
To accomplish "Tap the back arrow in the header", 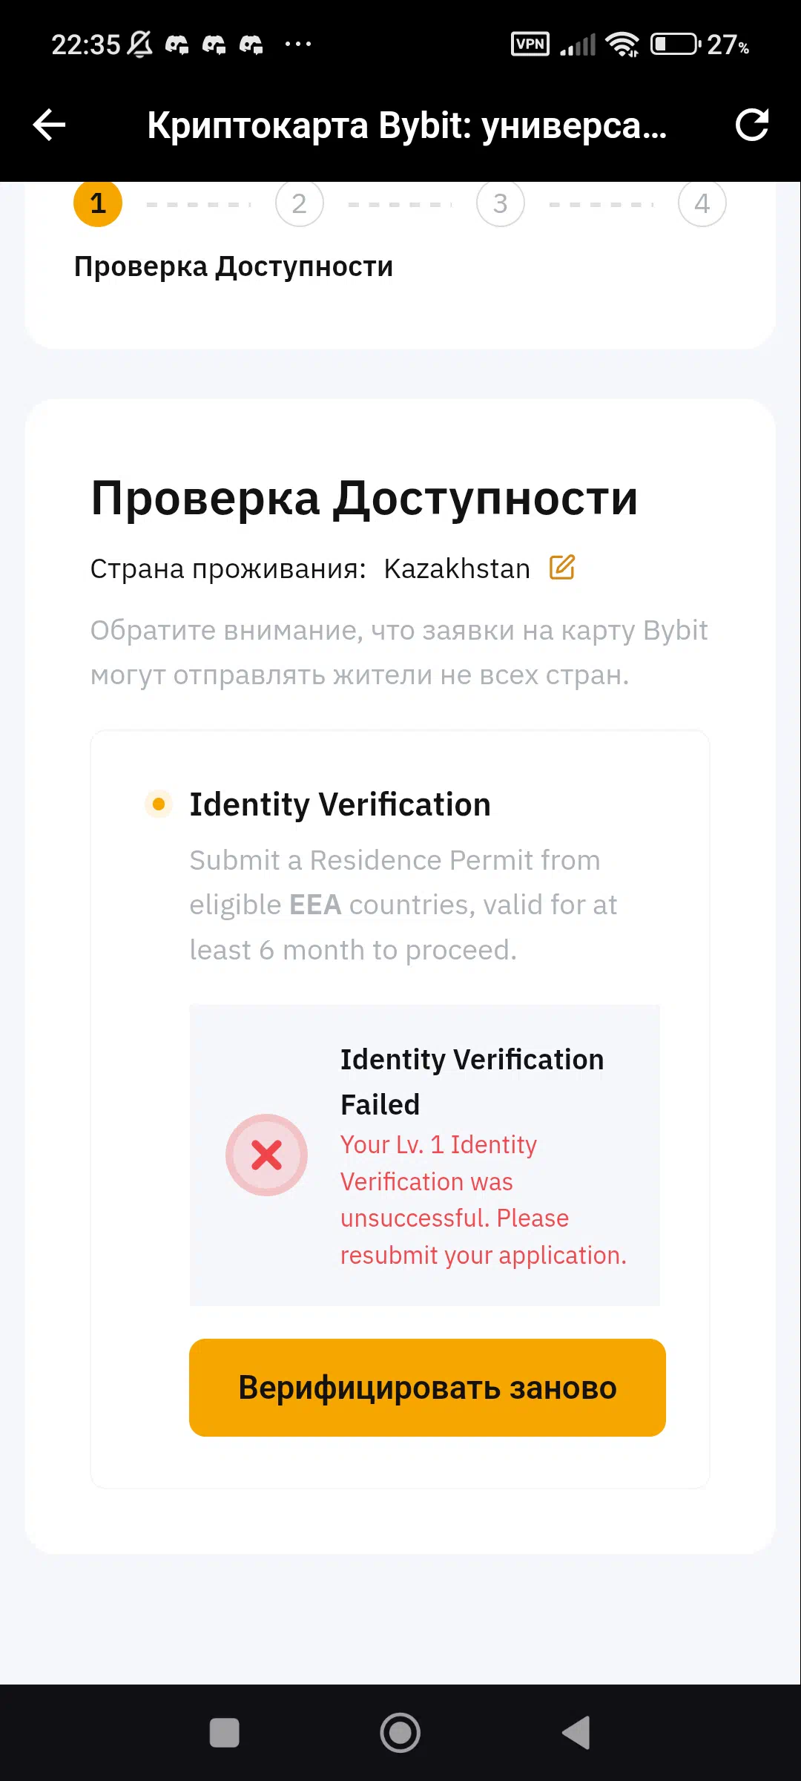I will pos(50,125).
